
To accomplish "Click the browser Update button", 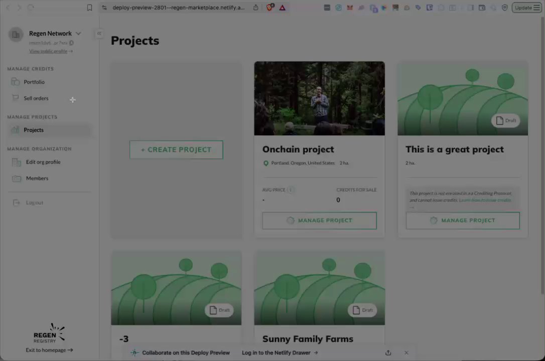I will (x=526, y=8).
